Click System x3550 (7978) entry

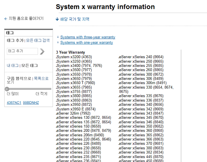point(74,75)
